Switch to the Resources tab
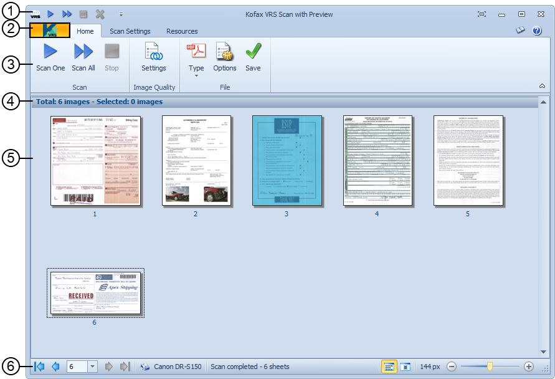 tap(182, 31)
